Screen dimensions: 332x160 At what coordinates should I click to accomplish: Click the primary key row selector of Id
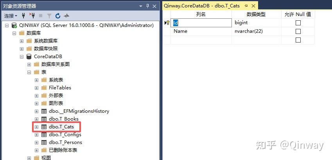click(167, 23)
